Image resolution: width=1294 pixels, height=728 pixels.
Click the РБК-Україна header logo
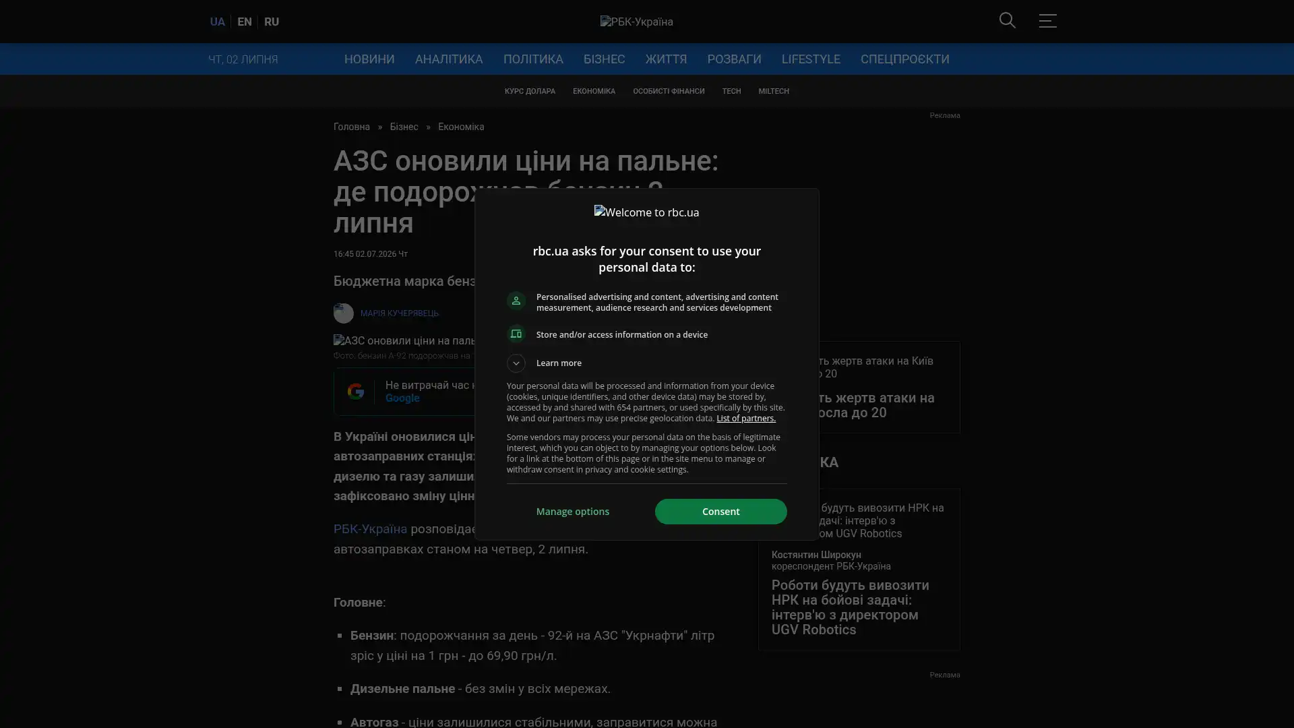coord(636,22)
